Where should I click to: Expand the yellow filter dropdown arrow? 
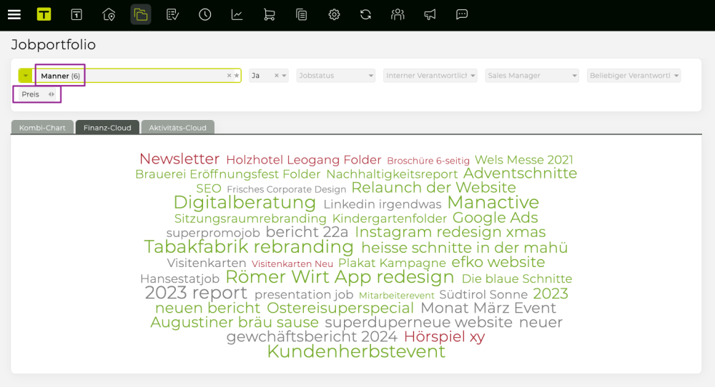[26, 76]
